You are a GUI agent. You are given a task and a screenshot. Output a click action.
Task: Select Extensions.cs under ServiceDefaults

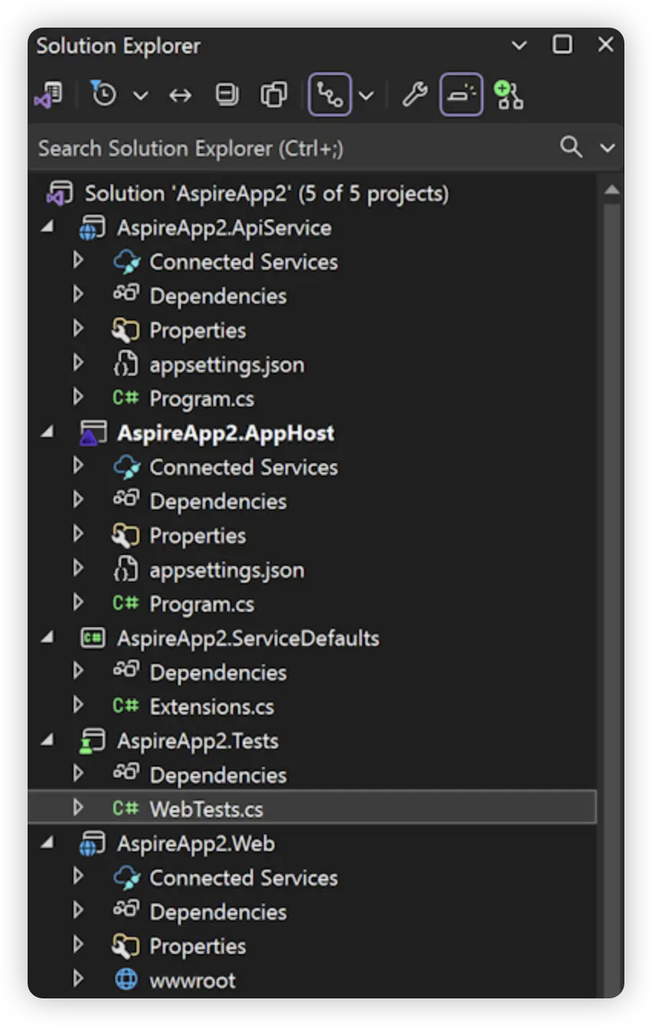[x=211, y=706]
